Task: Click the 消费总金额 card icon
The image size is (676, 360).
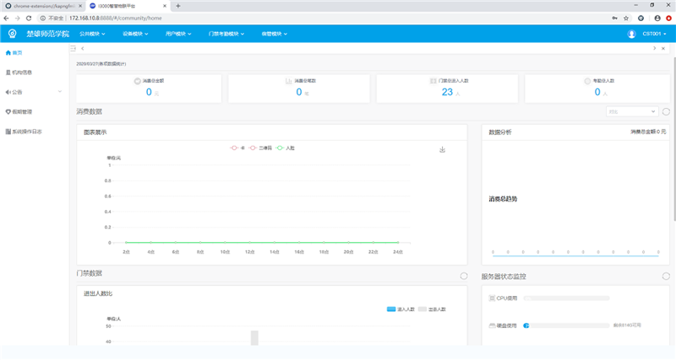Action: (x=137, y=81)
